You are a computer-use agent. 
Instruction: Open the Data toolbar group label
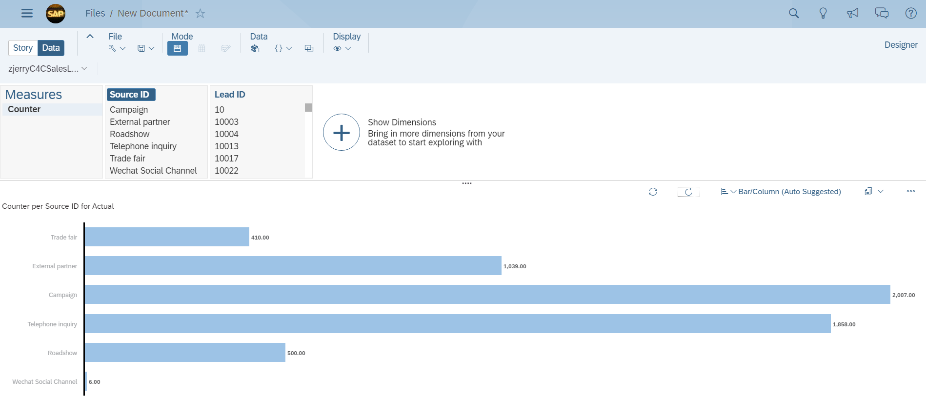[259, 37]
